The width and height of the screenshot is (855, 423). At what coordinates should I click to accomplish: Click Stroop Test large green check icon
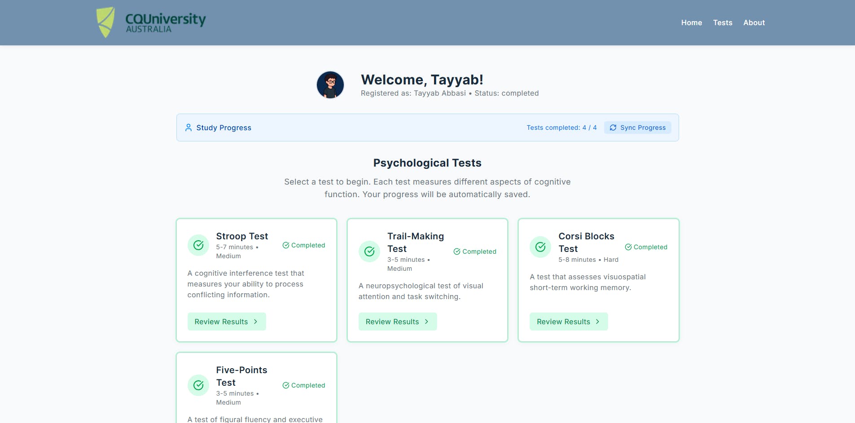tap(198, 245)
